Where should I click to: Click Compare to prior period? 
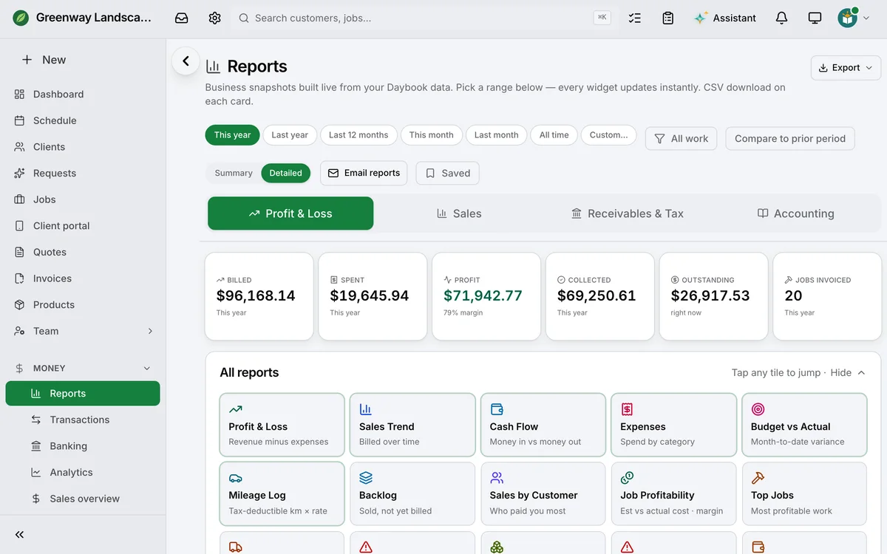click(x=790, y=138)
